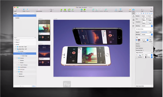Click the Cloud upload icon
This screenshot has height=97, width=163.
[133, 9]
